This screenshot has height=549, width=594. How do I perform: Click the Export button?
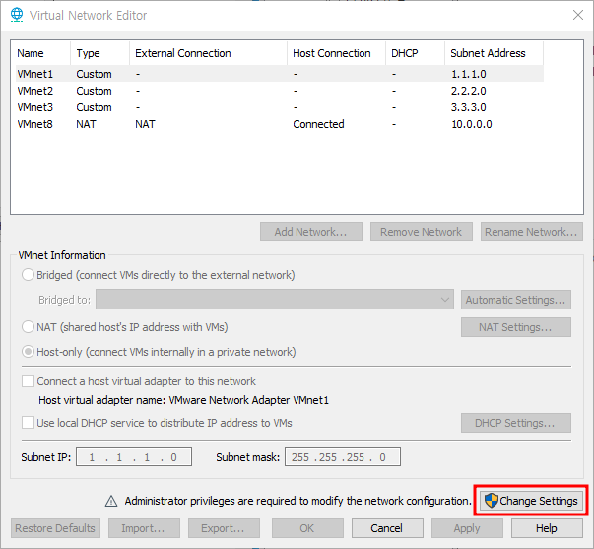click(224, 528)
